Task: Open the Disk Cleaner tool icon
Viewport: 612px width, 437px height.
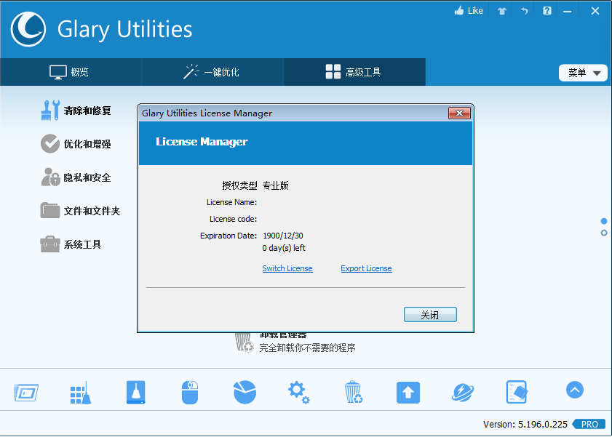Action: point(135,392)
